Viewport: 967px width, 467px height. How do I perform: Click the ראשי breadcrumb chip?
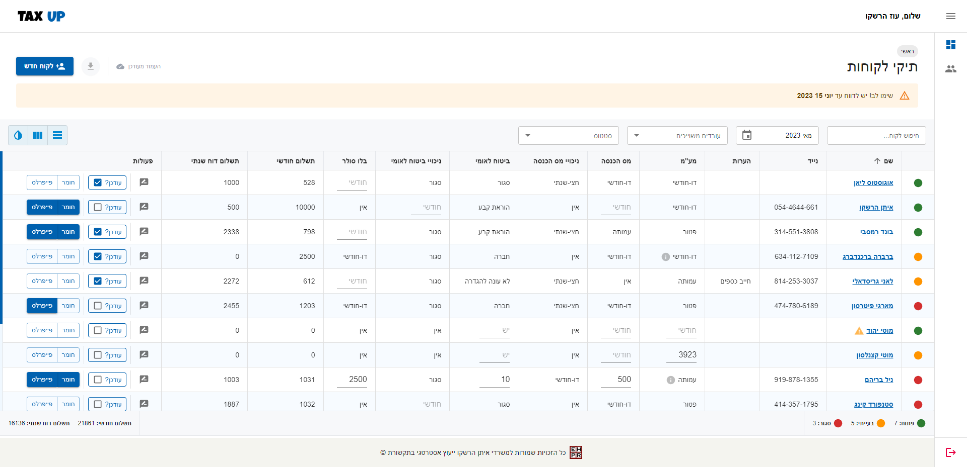coord(907,51)
